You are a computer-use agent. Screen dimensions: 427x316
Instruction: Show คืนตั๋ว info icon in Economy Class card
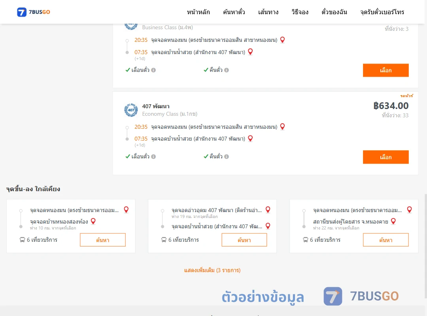coord(227,157)
